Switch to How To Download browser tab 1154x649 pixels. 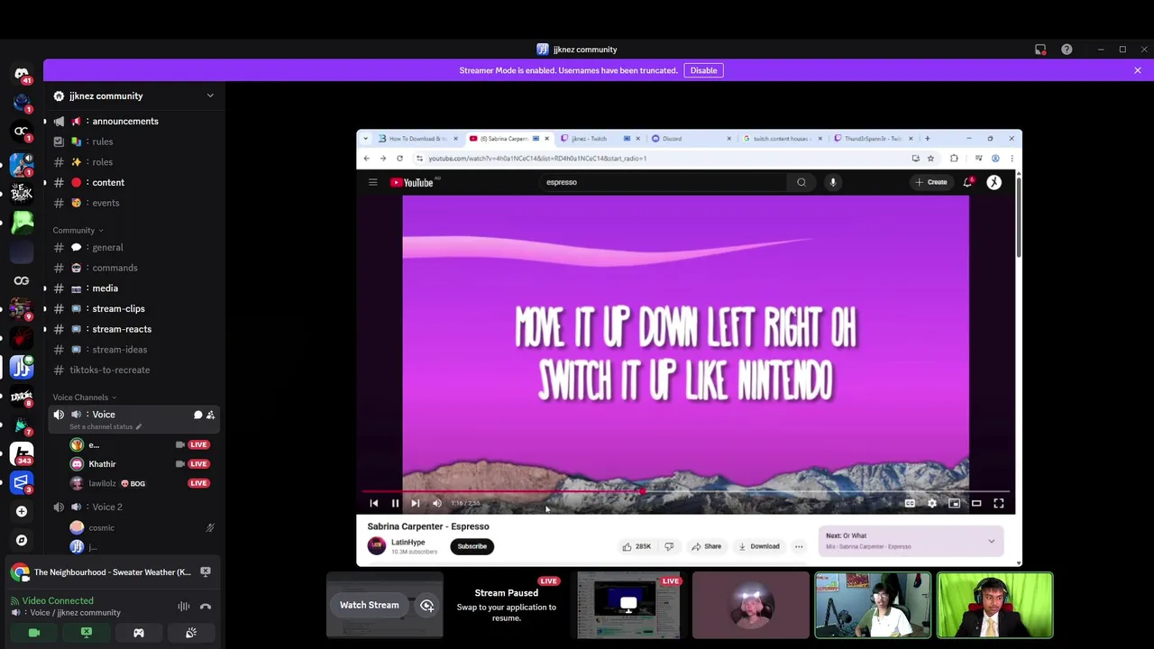[417, 139]
